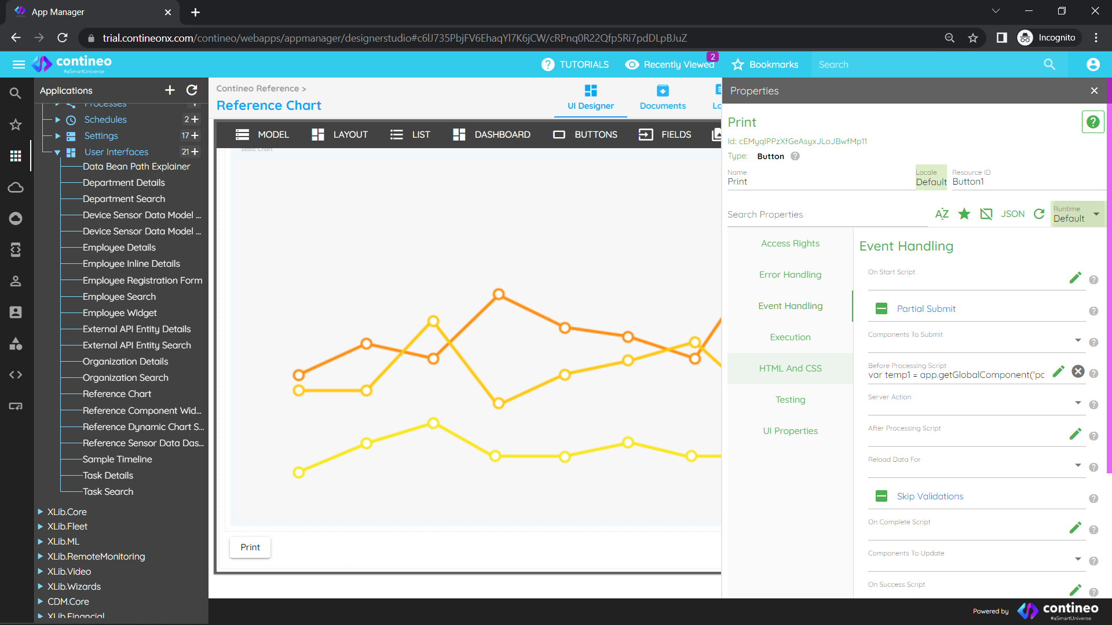
Task: Open the cloud icon in left sidebar
Action: click(x=16, y=187)
